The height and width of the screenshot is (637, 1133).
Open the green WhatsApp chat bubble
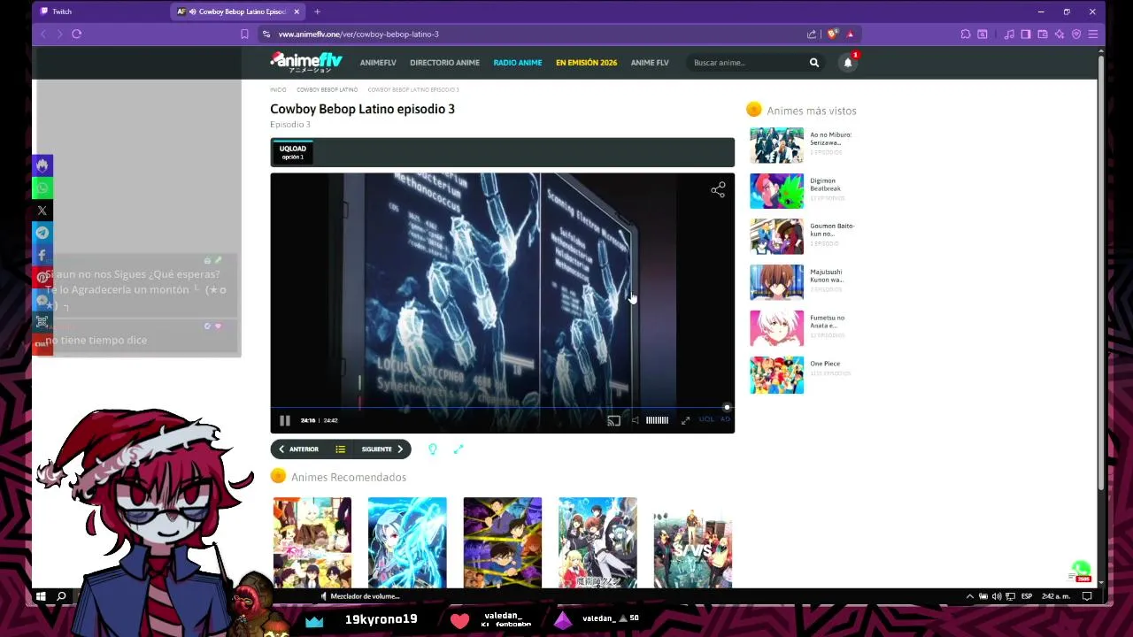pyautogui.click(x=1081, y=570)
